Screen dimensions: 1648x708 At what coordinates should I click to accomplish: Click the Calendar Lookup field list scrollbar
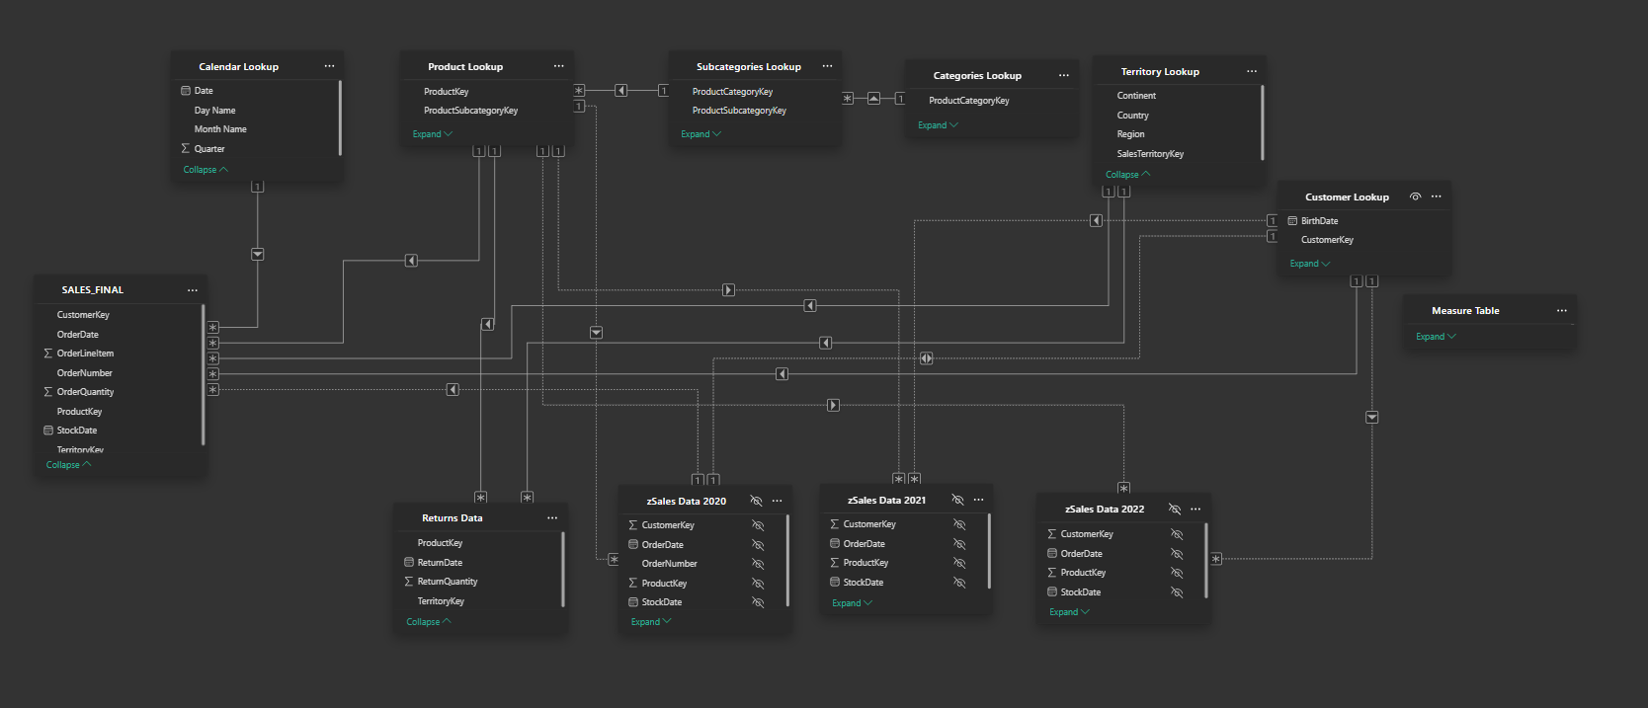pyautogui.click(x=340, y=118)
